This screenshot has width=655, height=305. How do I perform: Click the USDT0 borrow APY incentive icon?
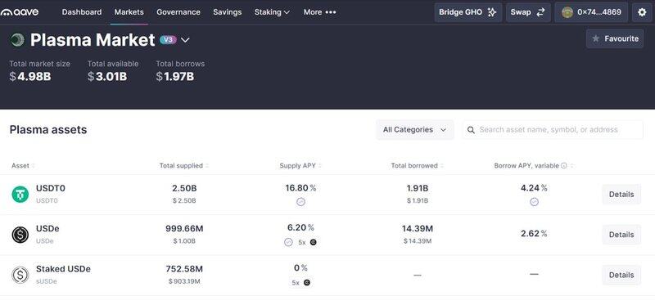[x=534, y=201]
